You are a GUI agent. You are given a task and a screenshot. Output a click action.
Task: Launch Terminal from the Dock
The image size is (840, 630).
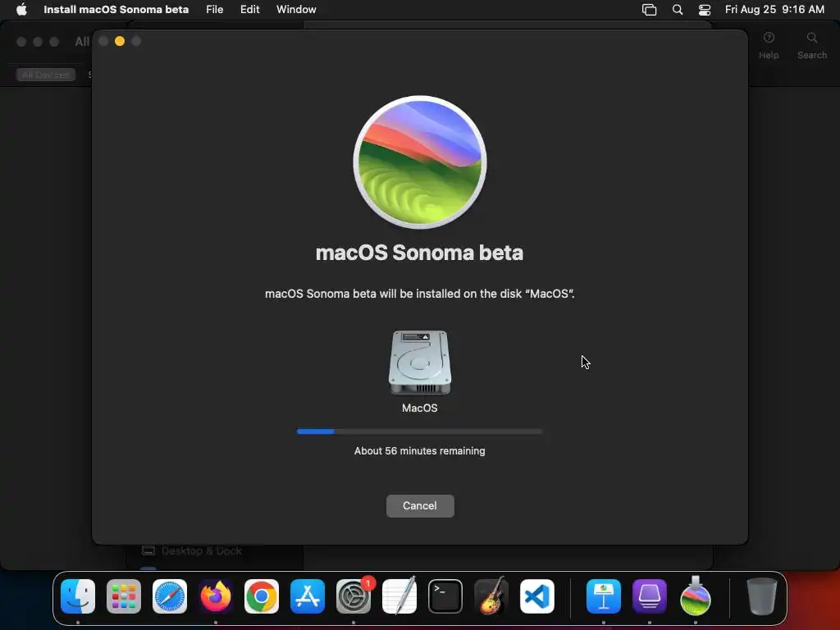[x=445, y=596]
